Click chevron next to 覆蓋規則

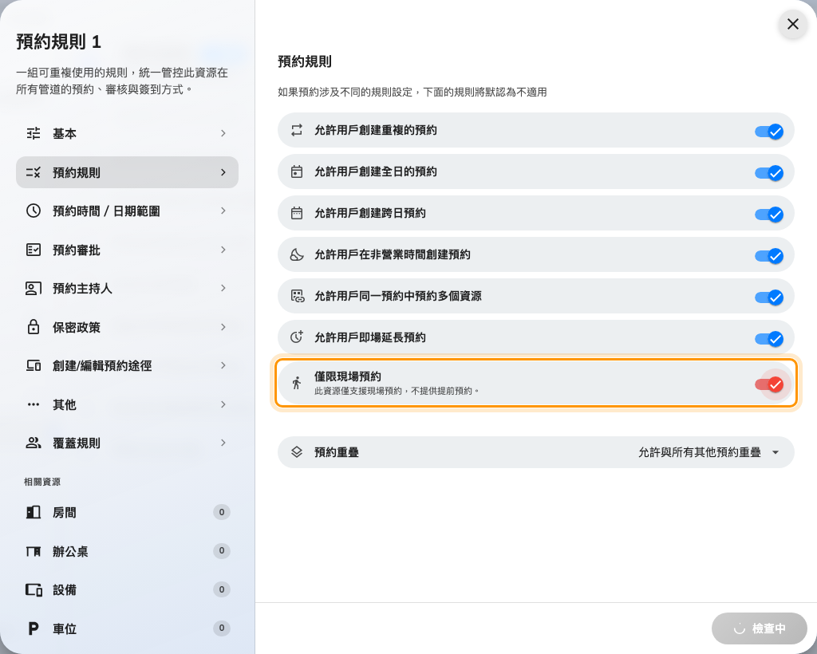223,443
